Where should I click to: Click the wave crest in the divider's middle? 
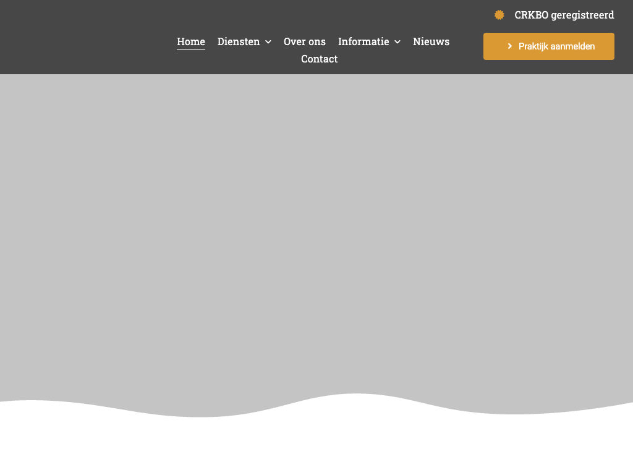[x=355, y=394]
